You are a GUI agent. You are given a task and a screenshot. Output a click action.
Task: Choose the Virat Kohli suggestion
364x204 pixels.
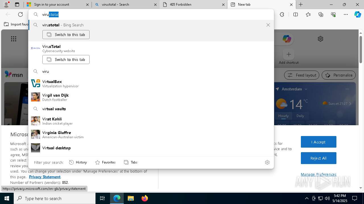151,121
